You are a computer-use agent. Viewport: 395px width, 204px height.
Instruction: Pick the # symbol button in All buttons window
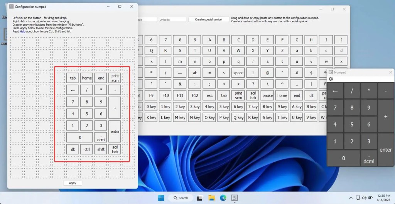[297, 73]
